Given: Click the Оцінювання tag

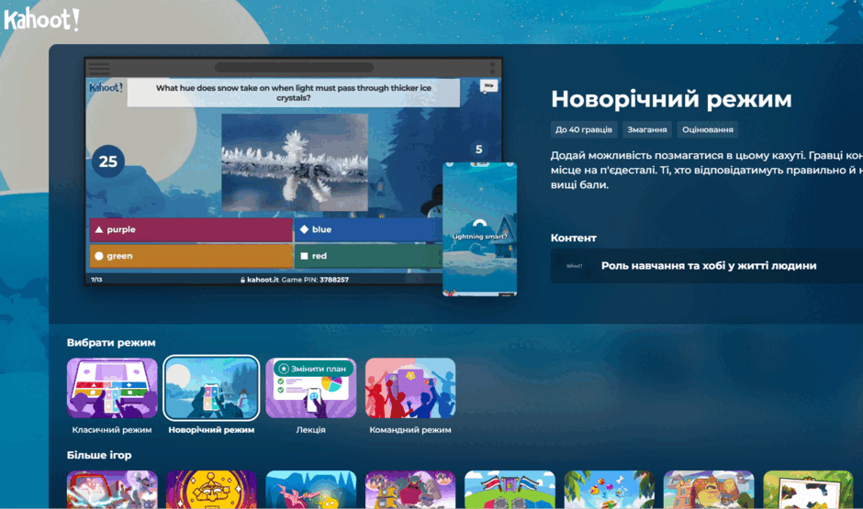Looking at the screenshot, I should [x=707, y=129].
